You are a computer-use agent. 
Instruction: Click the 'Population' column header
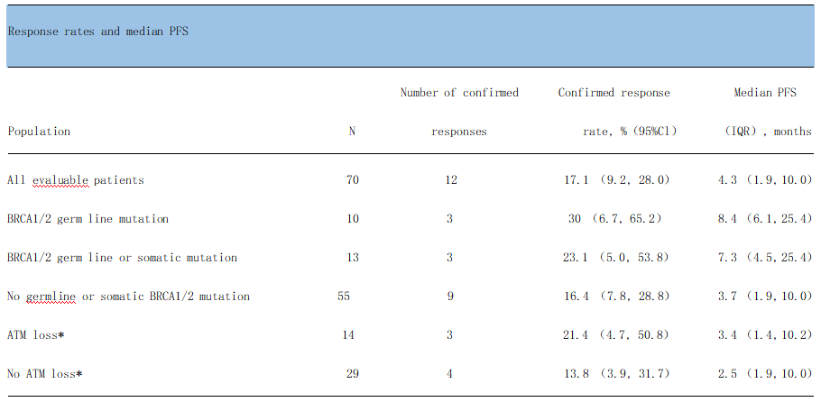click(x=39, y=132)
